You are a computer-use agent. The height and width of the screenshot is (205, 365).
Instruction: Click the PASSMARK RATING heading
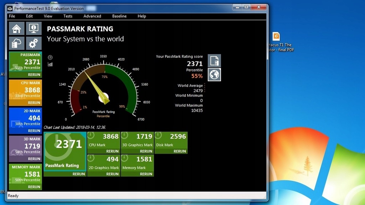click(x=80, y=29)
